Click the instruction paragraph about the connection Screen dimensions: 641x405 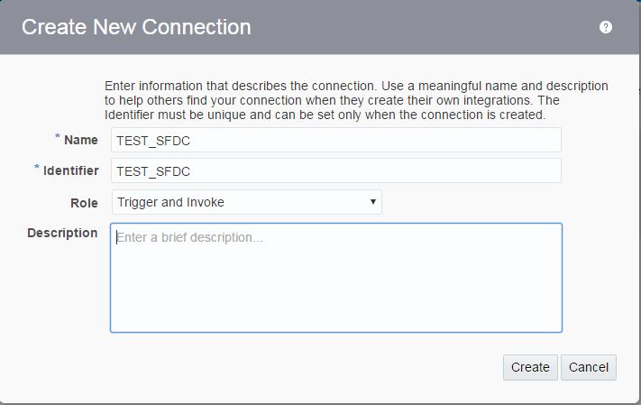tap(356, 100)
